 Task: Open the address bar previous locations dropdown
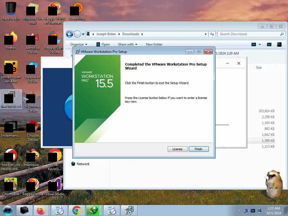(206, 34)
